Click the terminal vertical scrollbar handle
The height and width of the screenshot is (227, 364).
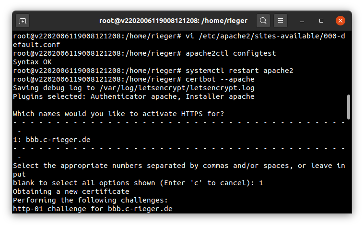(349, 107)
